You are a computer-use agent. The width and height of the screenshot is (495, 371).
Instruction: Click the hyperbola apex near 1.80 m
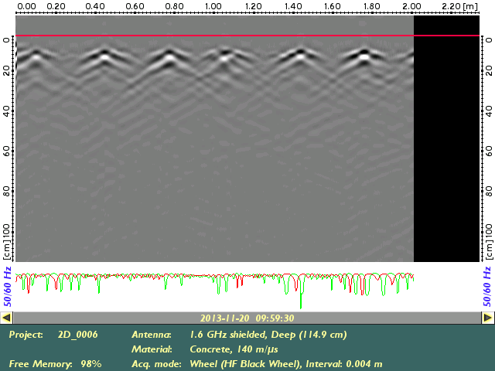(364, 53)
